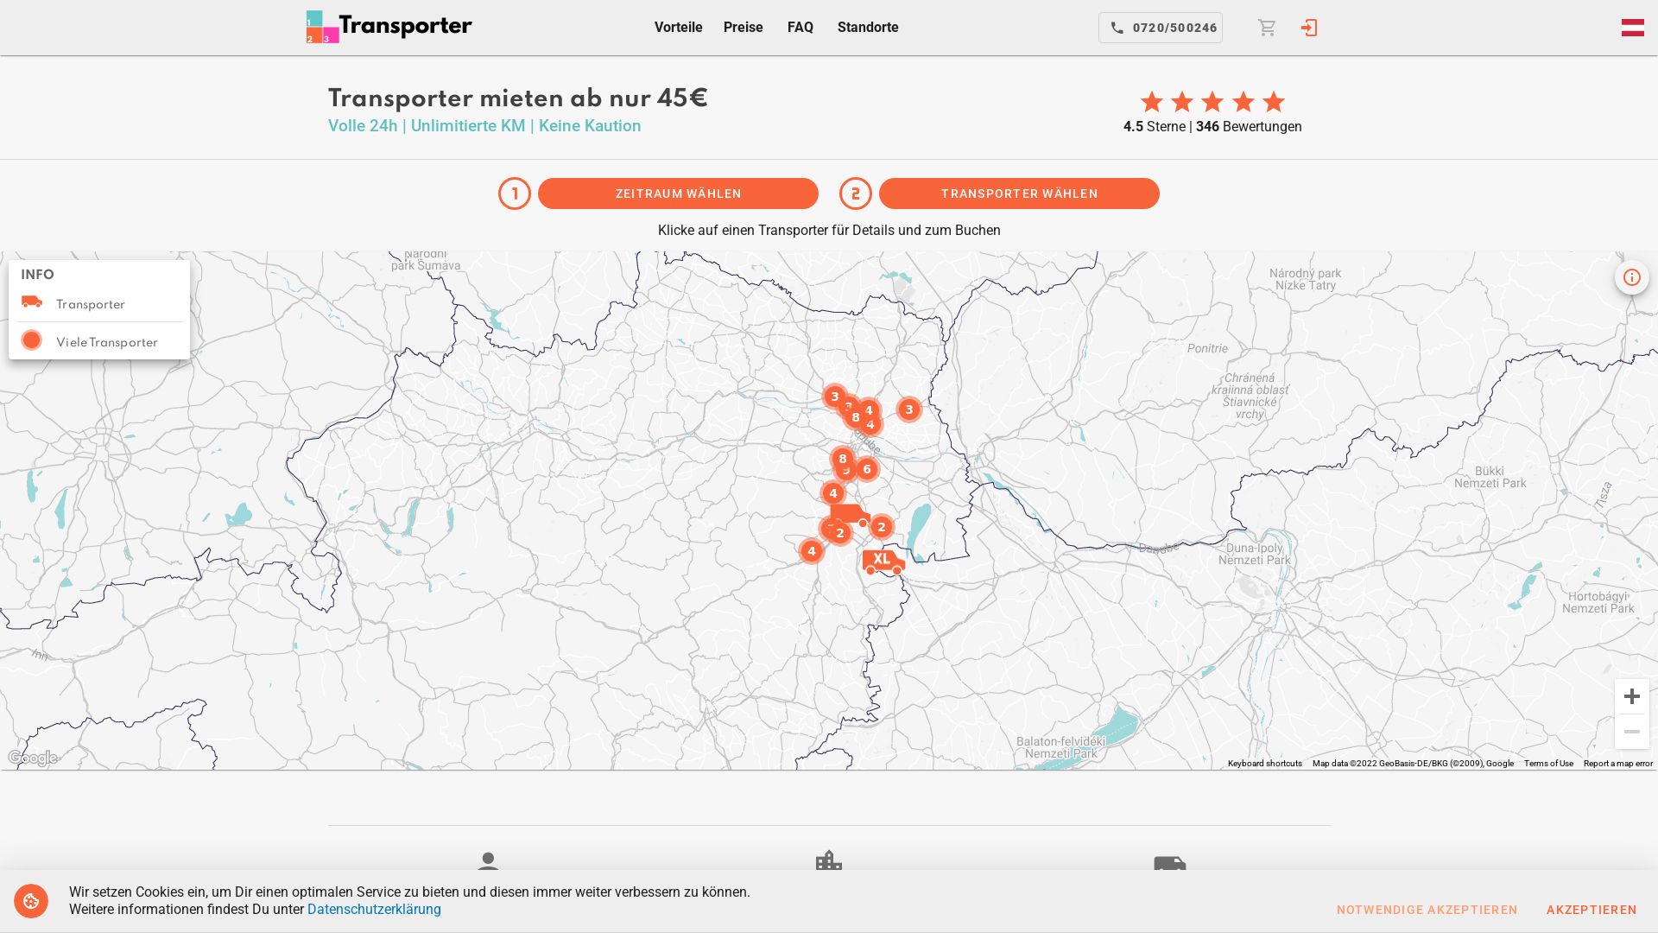Zoom in the map with plus

pyautogui.click(x=1631, y=696)
